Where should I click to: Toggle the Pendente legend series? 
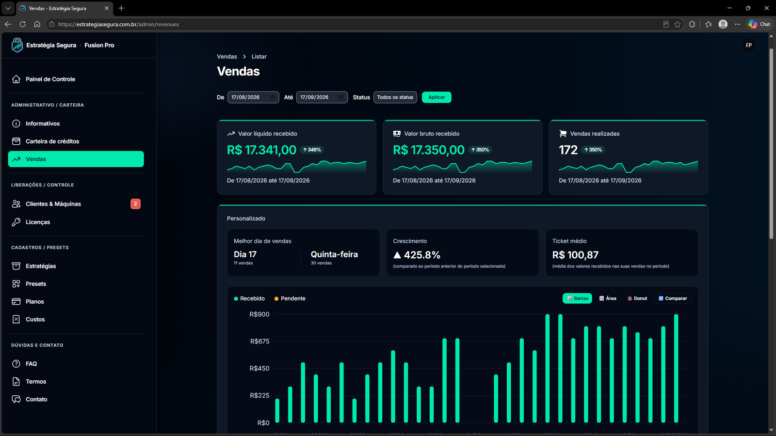pos(290,298)
